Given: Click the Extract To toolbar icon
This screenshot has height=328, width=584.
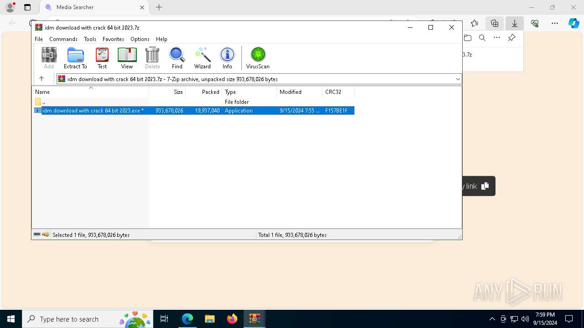Looking at the screenshot, I should coord(75,58).
